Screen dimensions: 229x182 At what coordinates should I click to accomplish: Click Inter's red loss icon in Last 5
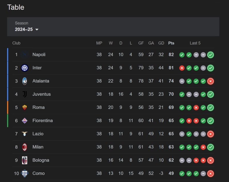pos(182,68)
